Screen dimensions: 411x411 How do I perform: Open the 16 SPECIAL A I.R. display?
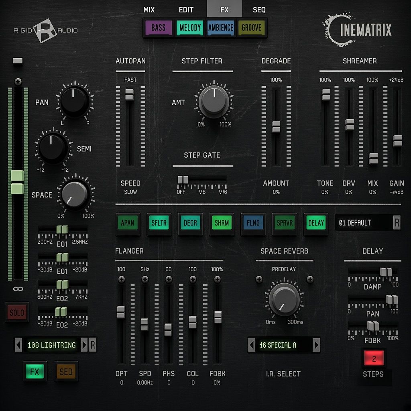click(x=284, y=345)
